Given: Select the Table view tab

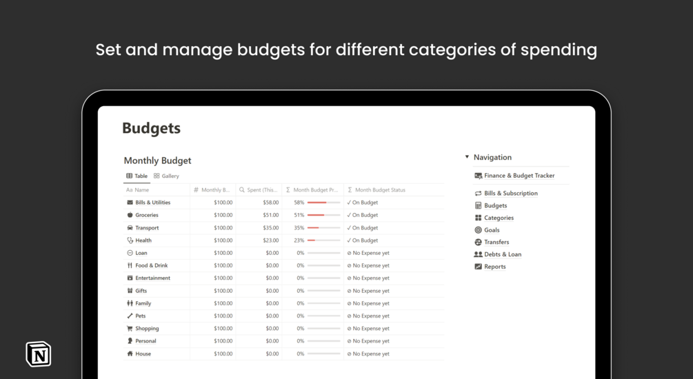Looking at the screenshot, I should click(137, 176).
